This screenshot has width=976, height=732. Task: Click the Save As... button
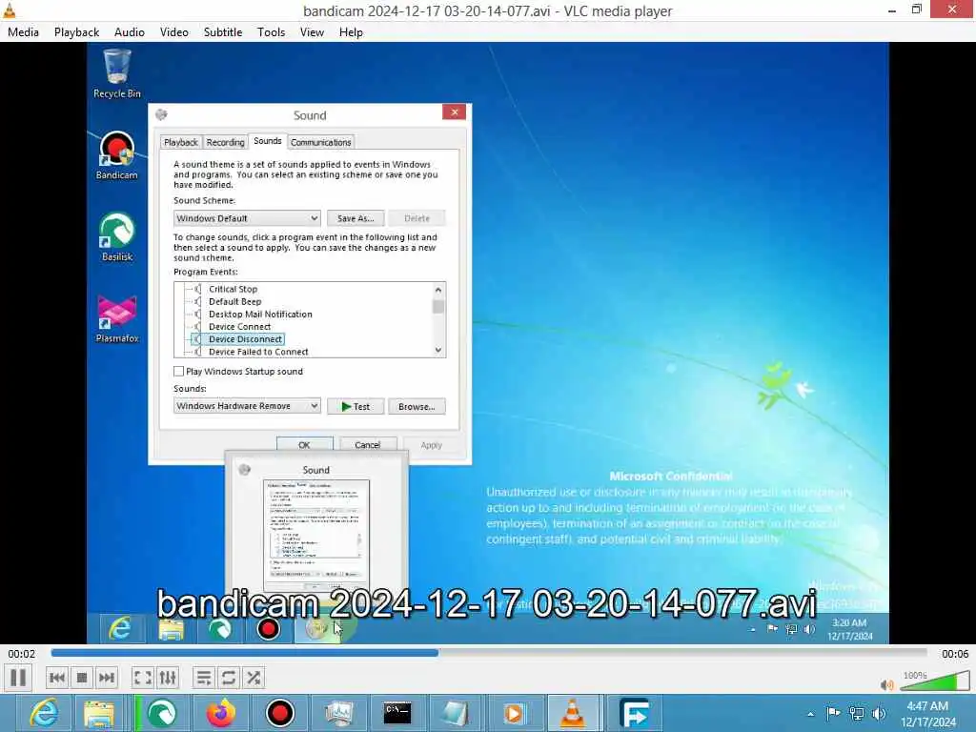356,218
